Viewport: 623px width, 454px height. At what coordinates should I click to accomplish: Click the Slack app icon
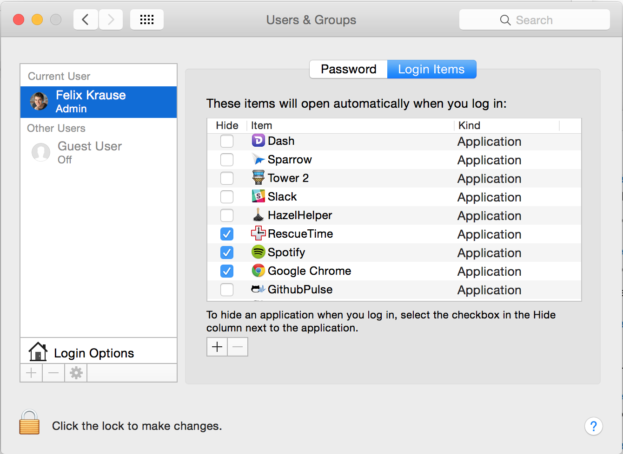click(x=258, y=196)
